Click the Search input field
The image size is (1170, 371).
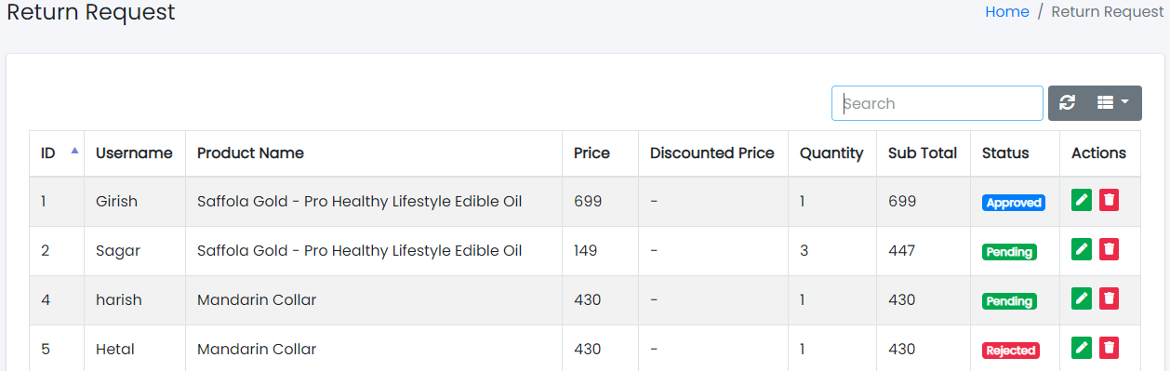(x=937, y=103)
